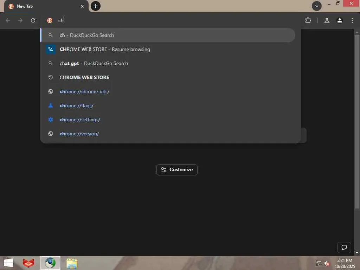Image resolution: width=360 pixels, height=270 pixels.
Task: Click the Resume browsing journey icon
Action: [51, 49]
